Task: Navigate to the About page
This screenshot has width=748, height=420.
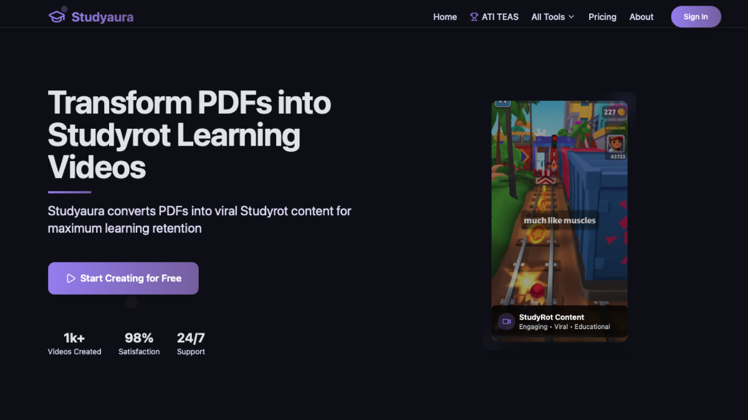Action: 641,17
